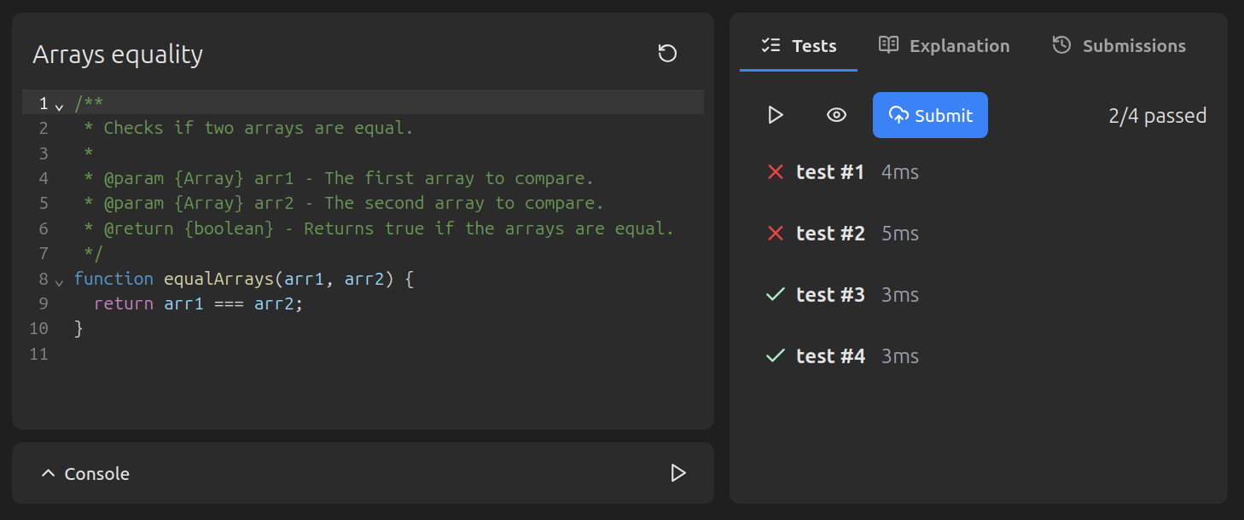
Task: Click the cloud upload icon in Submit
Action: pos(898,115)
